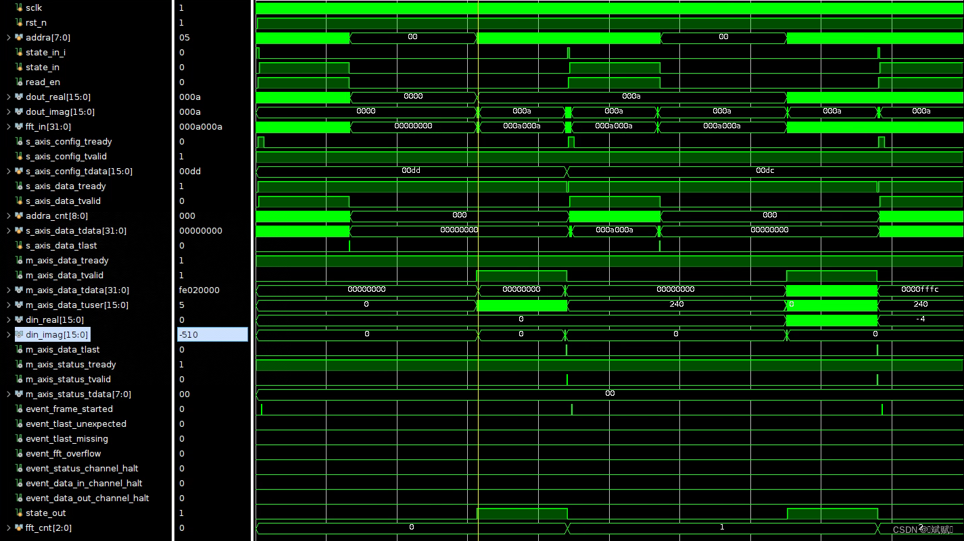The width and height of the screenshot is (964, 541).
Task: Expand the dout_imag[15:0] bus
Action: tap(8, 112)
